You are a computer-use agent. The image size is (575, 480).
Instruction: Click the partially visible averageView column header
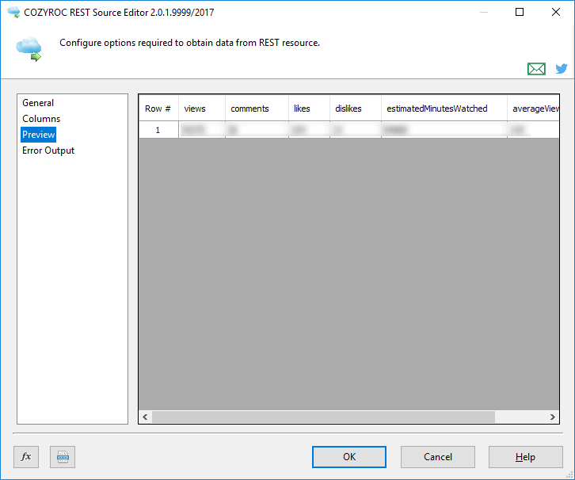pos(534,109)
